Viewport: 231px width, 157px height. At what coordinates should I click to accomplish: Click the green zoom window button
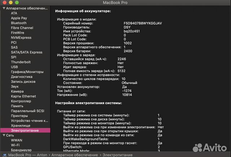17,3
